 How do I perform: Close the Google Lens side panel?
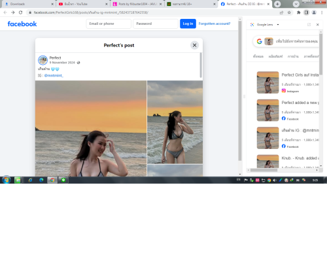[x=318, y=25]
